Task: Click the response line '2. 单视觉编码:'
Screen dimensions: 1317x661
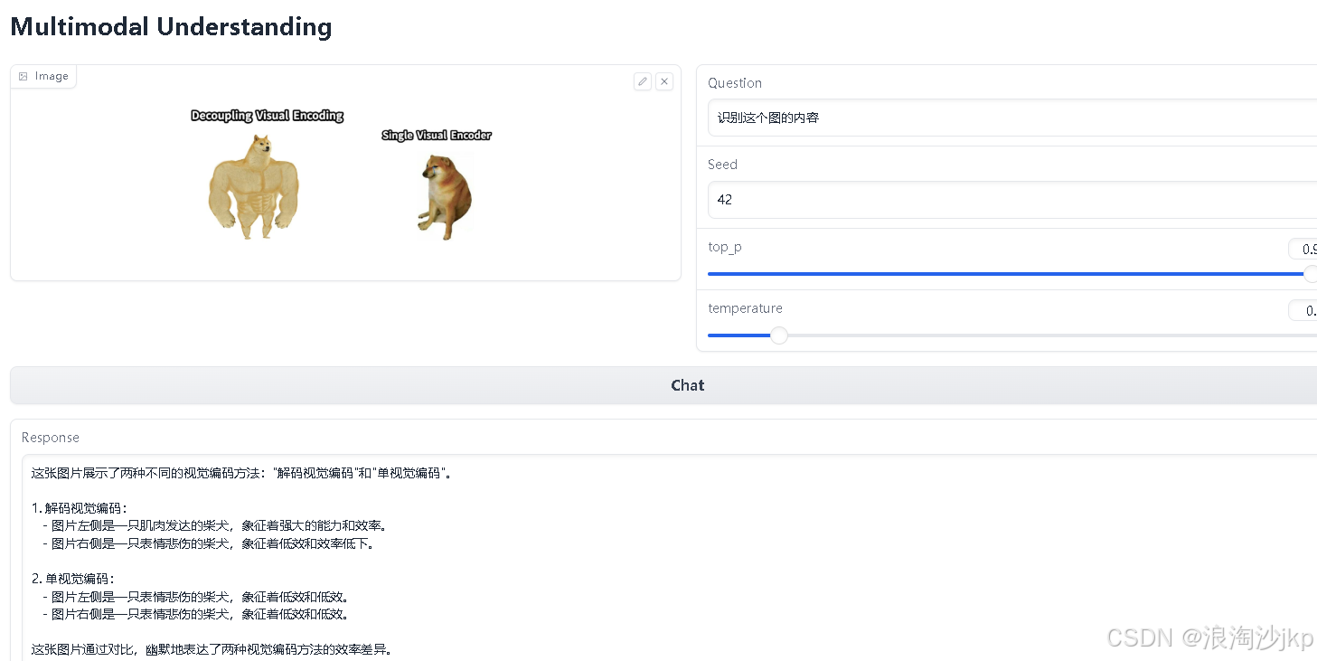Action: (x=73, y=579)
